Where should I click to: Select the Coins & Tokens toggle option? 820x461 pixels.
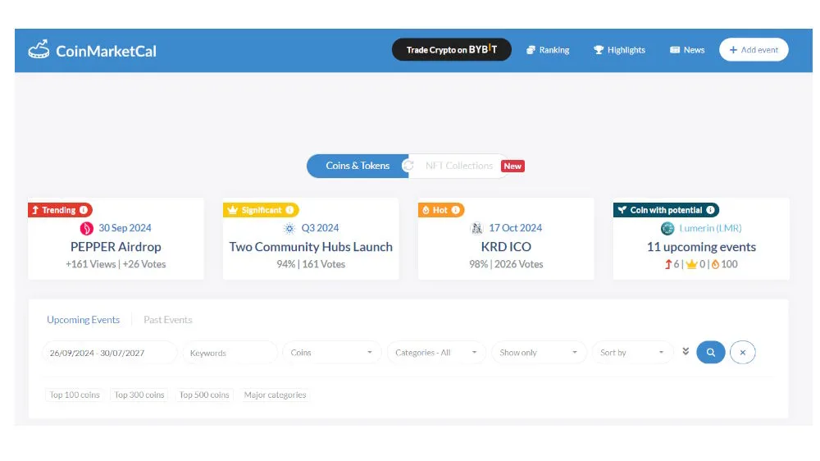point(358,166)
